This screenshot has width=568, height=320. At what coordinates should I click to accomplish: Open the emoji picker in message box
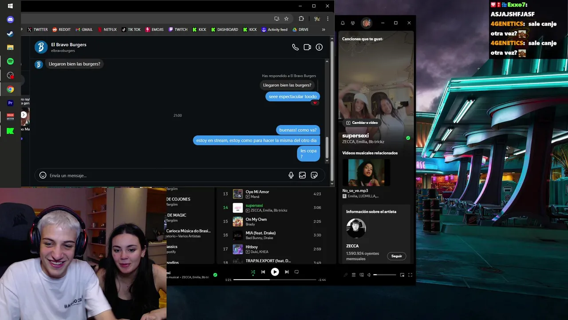[x=43, y=175]
